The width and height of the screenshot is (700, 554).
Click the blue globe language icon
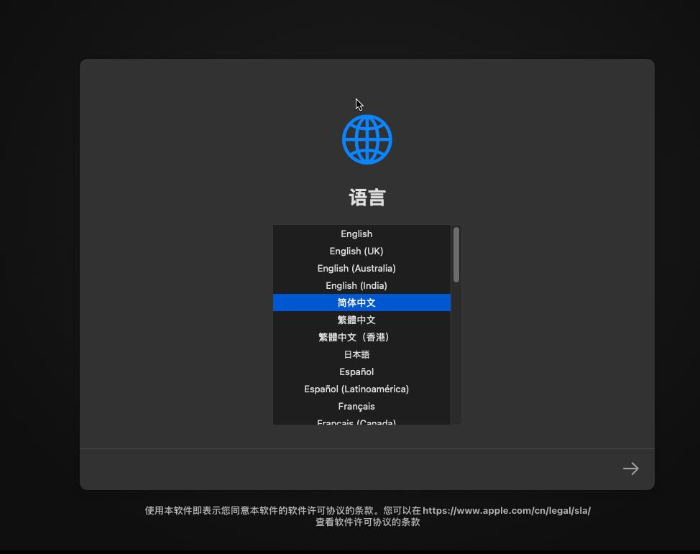pos(367,139)
